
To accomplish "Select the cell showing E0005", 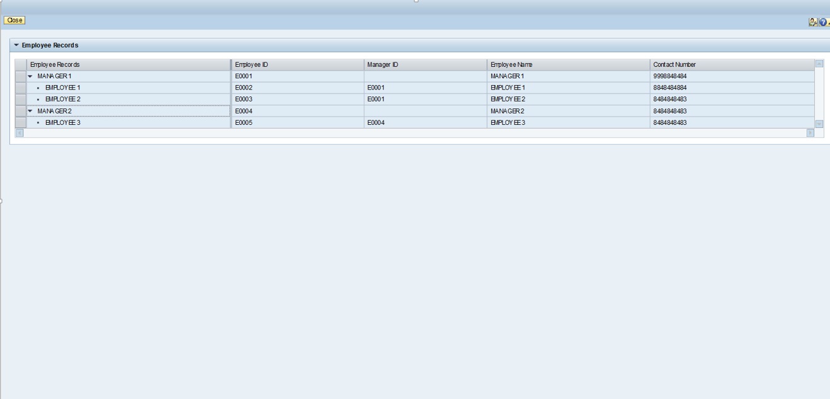I will click(x=246, y=122).
